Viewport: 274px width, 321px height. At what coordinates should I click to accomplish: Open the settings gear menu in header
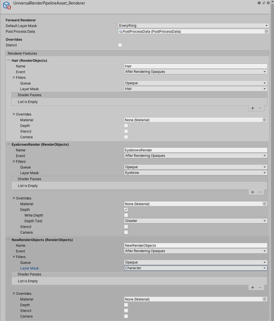268,3
